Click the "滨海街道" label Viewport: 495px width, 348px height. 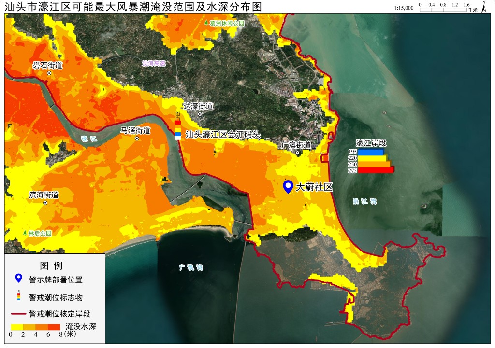pyautogui.click(x=44, y=195)
